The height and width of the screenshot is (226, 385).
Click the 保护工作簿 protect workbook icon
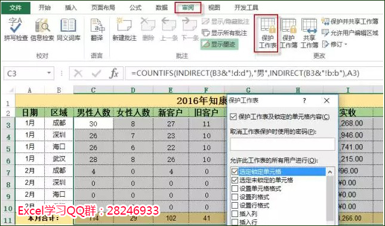288,26
